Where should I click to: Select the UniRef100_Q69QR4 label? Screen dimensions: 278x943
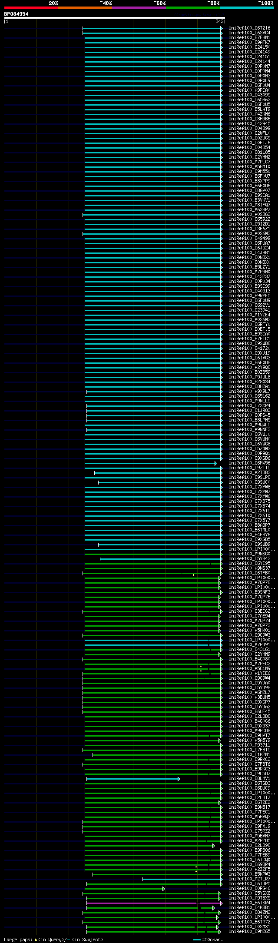[x=249, y=865]
